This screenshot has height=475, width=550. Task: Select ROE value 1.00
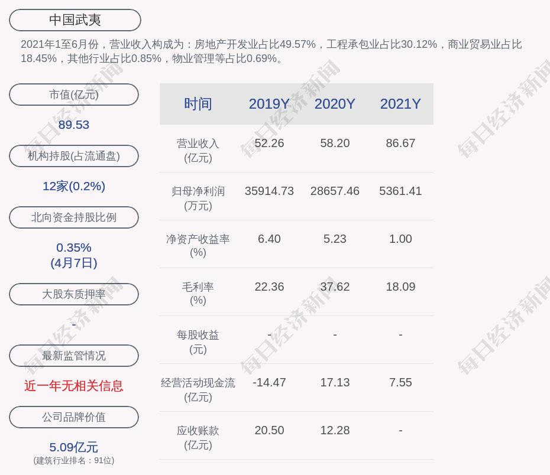400,239
